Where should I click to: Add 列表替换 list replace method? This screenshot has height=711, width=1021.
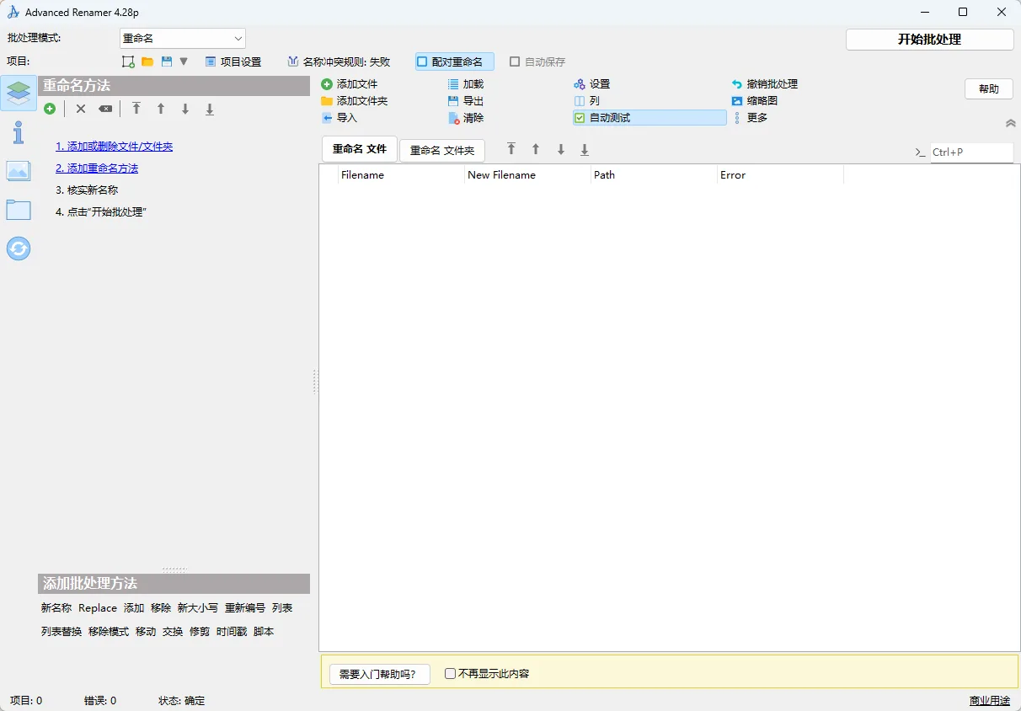(61, 632)
